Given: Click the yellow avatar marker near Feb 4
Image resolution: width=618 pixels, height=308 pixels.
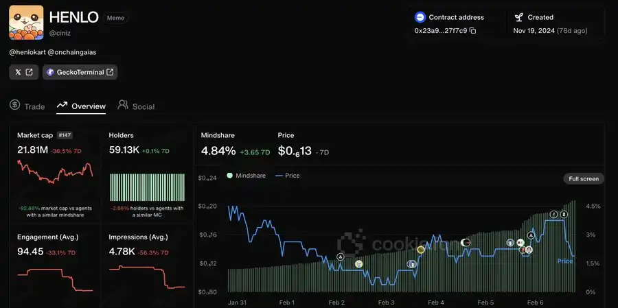Looking at the screenshot, I should pyautogui.click(x=421, y=250).
